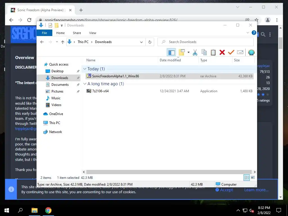The width and height of the screenshot is (288, 216).
Task: Click the website search magnifier icon
Action: 263,34
